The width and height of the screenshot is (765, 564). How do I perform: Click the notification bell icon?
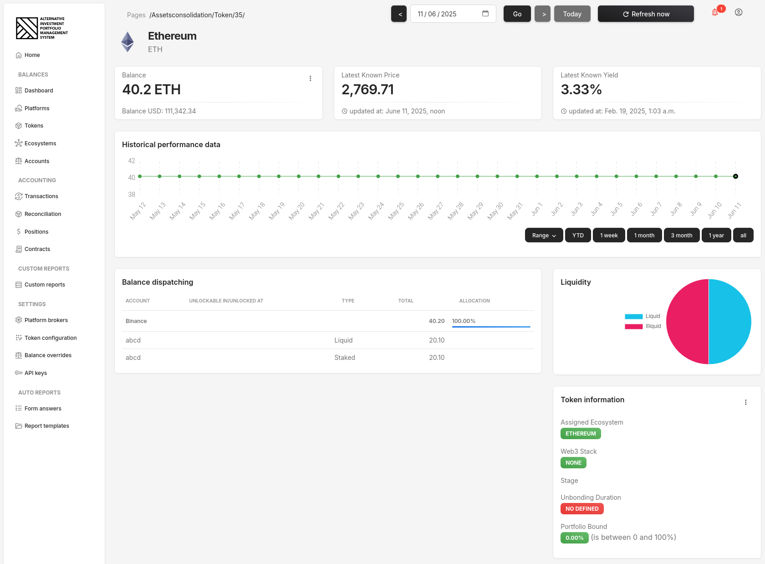(715, 13)
